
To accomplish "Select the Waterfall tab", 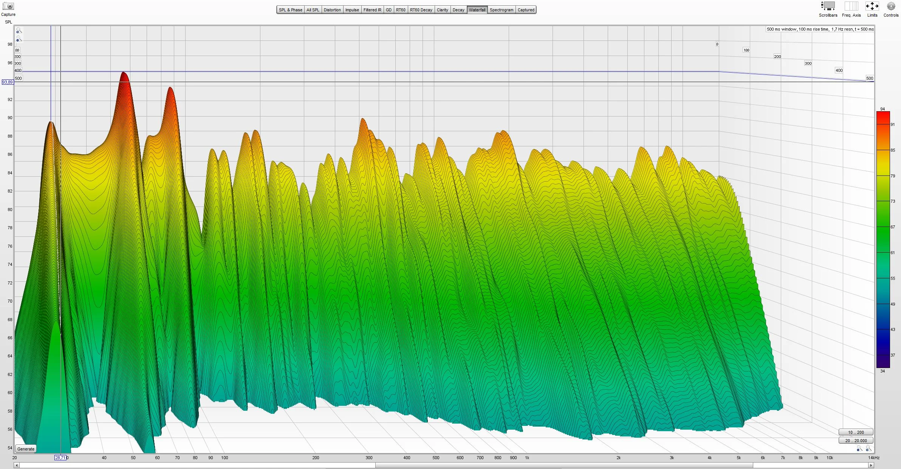I will click(x=477, y=10).
